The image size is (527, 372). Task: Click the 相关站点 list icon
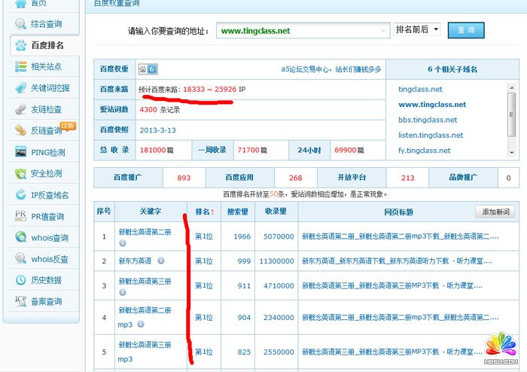click(x=20, y=66)
